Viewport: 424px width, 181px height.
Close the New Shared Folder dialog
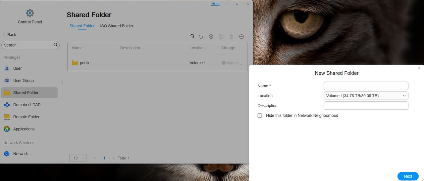click(419, 68)
